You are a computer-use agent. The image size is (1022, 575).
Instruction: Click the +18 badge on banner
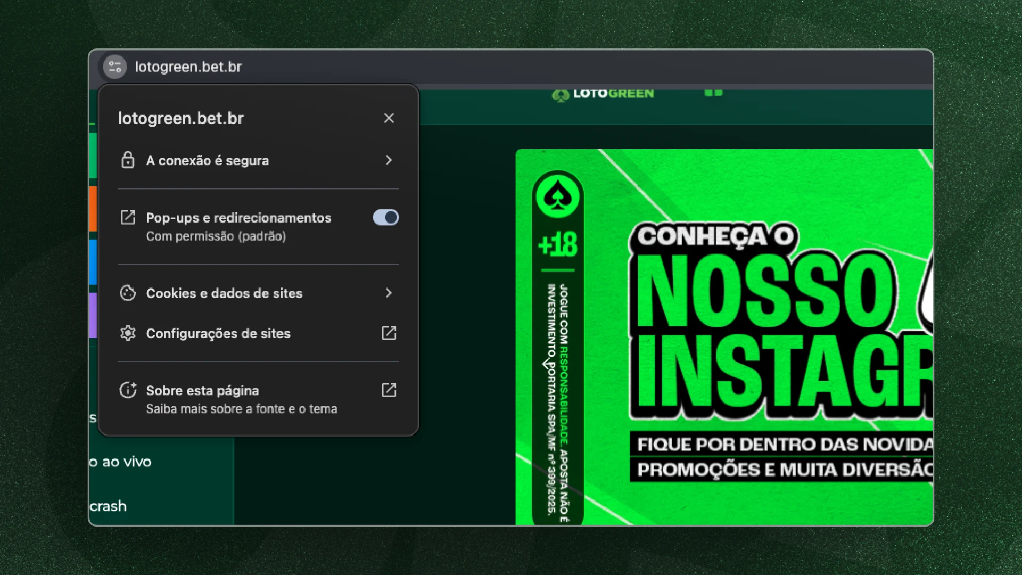click(557, 245)
